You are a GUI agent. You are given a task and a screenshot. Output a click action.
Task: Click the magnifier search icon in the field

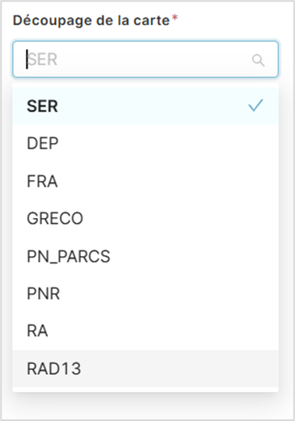click(x=258, y=60)
